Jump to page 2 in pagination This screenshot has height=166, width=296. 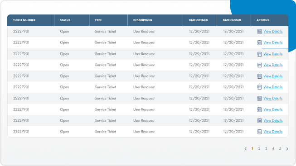259,149
